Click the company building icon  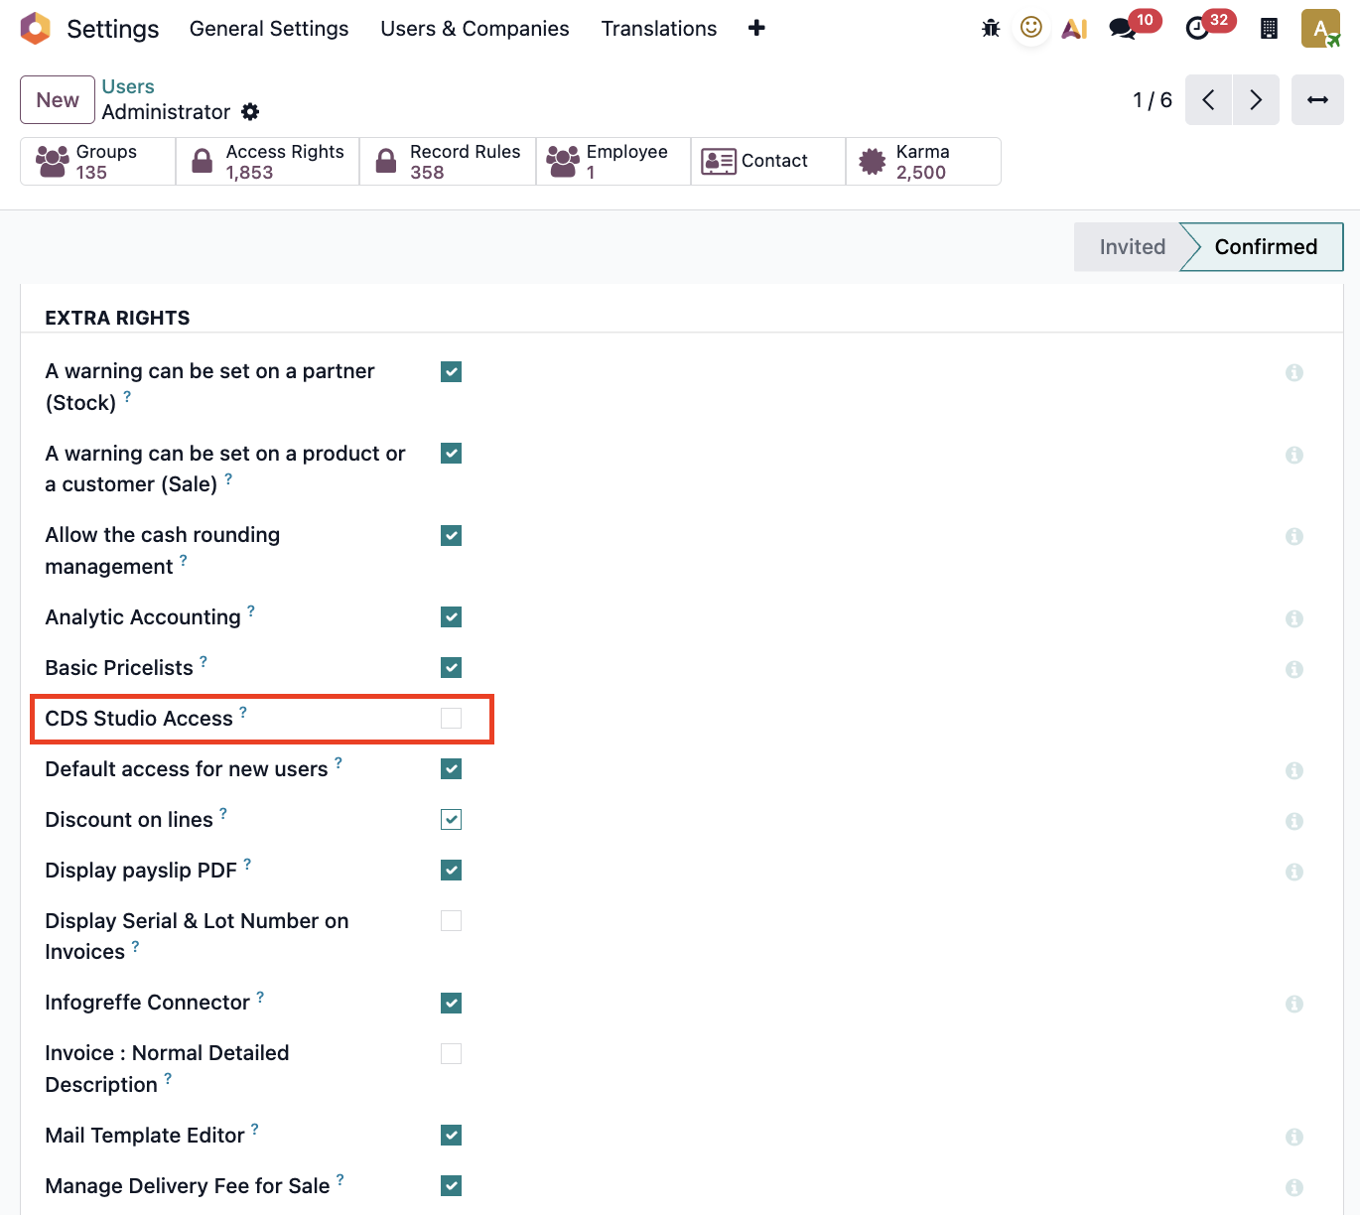[x=1269, y=29]
